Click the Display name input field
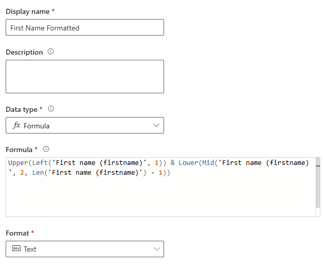 (85, 28)
